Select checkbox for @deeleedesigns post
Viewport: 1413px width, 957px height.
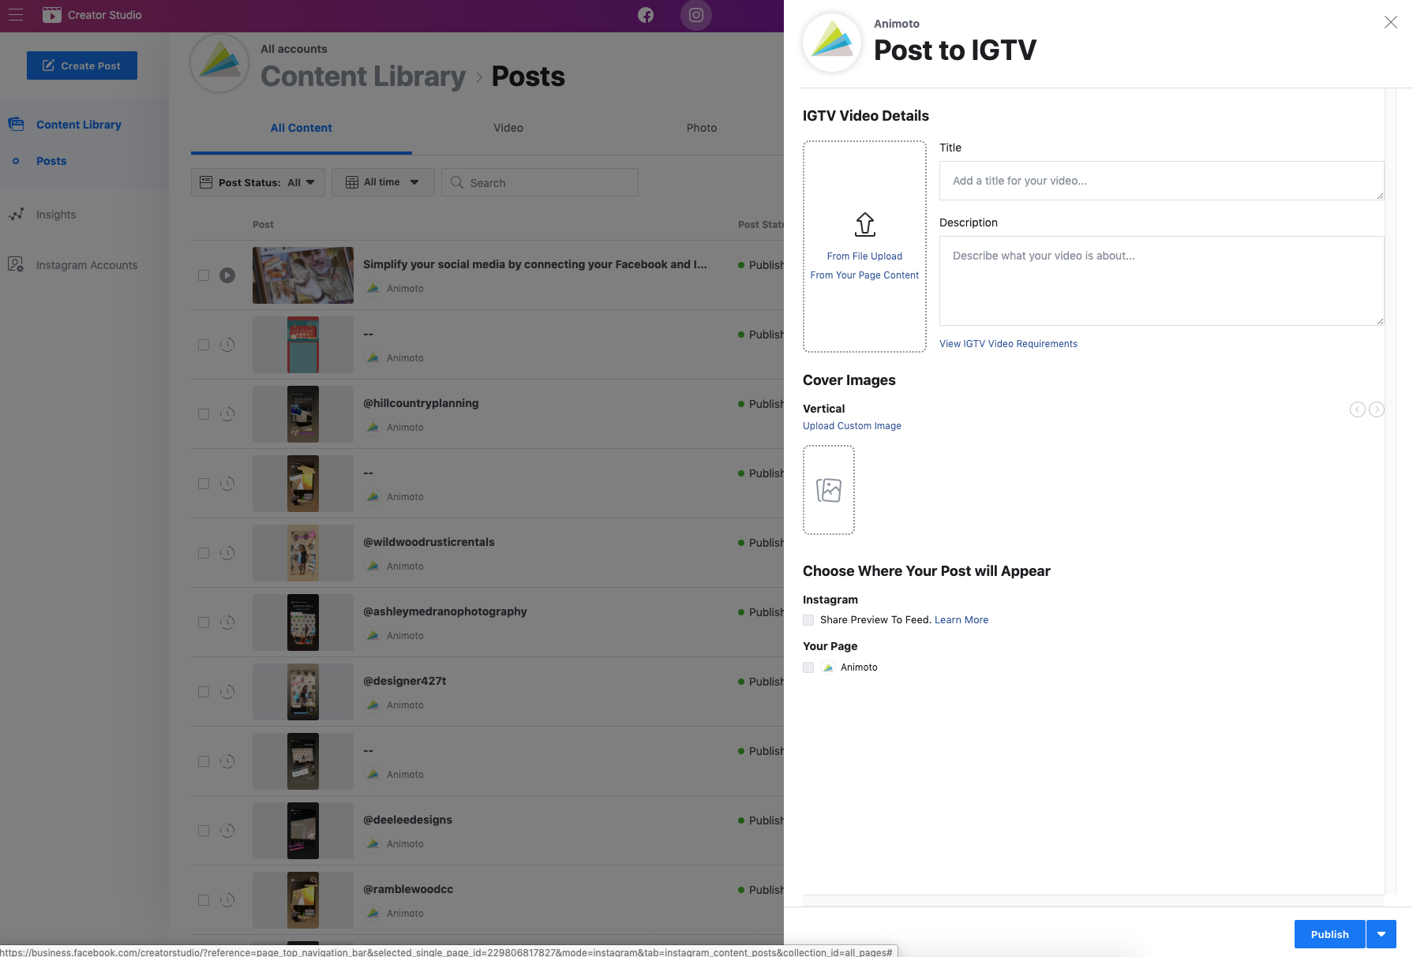point(204,831)
